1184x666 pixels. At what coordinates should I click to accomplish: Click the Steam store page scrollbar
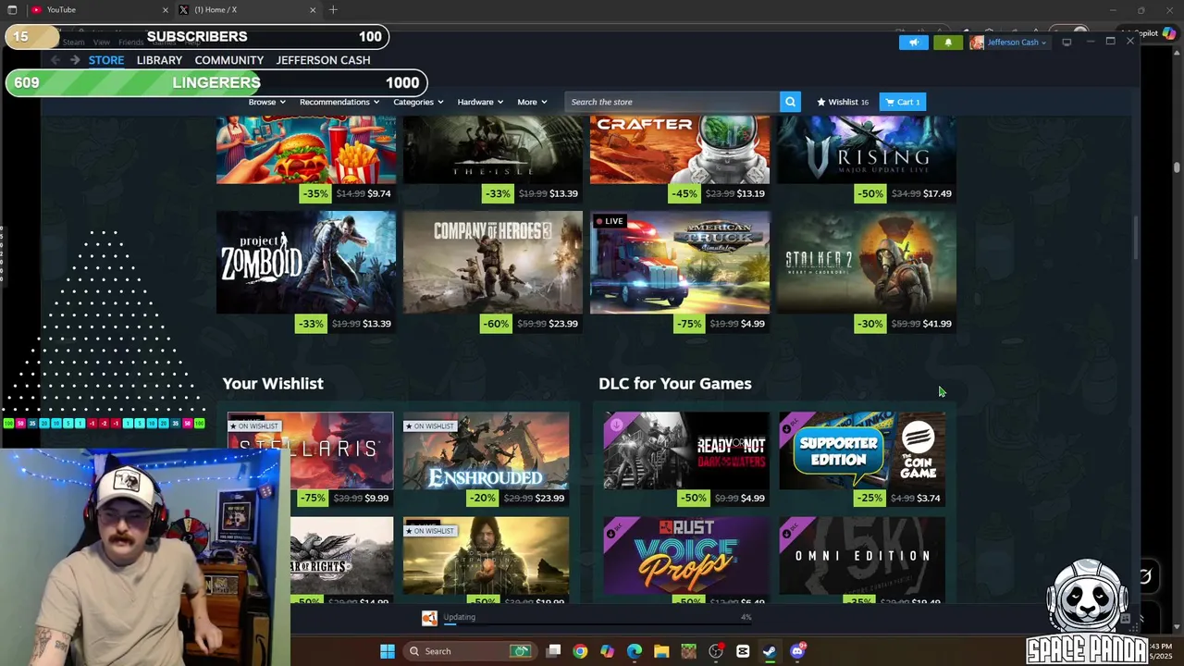[1136, 239]
